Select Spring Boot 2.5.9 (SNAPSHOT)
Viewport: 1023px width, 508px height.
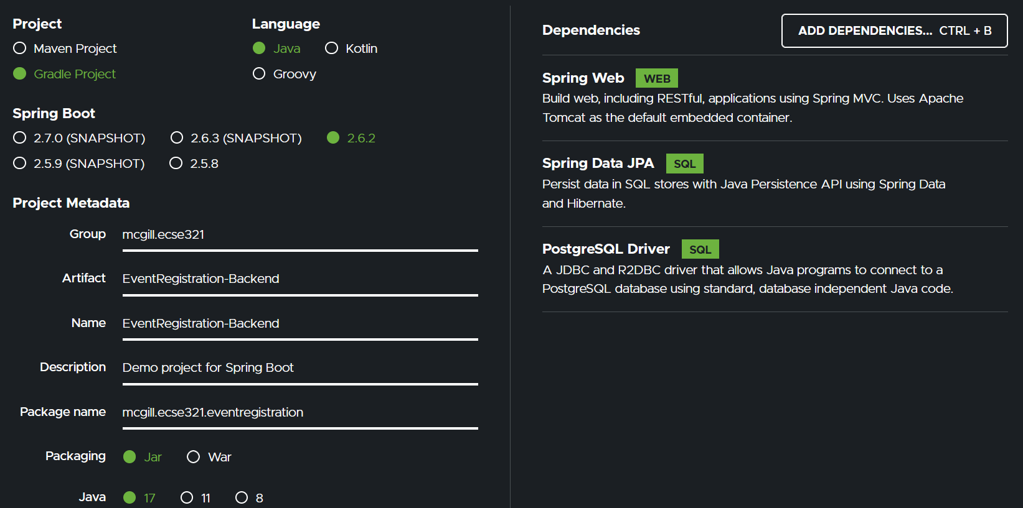tap(20, 164)
